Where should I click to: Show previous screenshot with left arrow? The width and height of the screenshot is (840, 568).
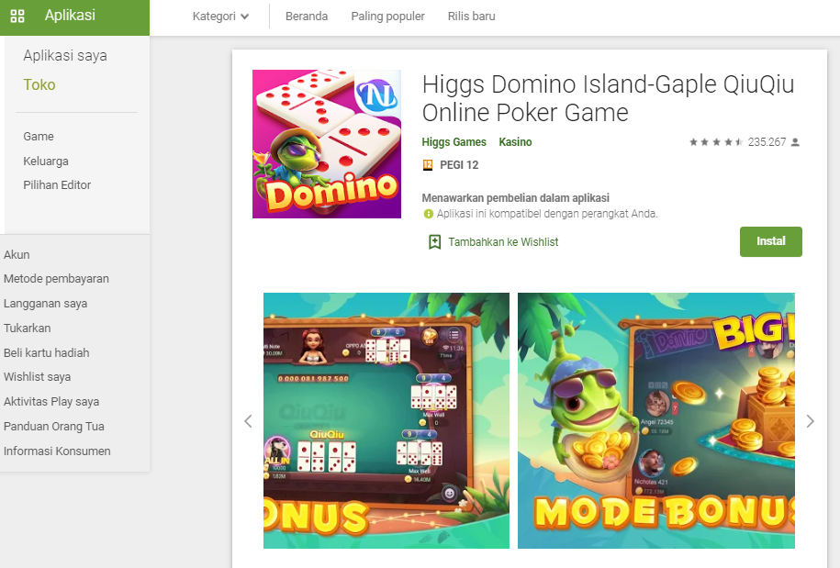point(248,421)
